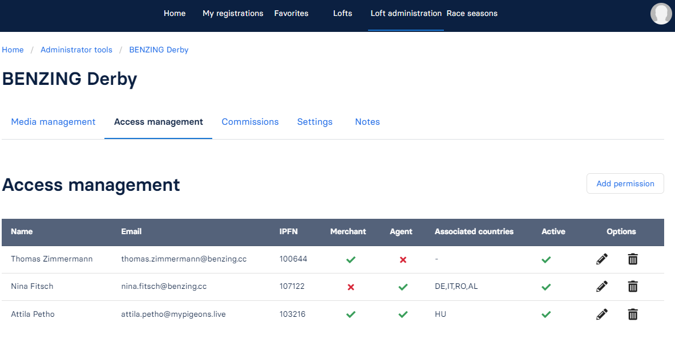The height and width of the screenshot is (343, 675).
Task: Select Loft administration in the navigation bar
Action: click(x=406, y=13)
